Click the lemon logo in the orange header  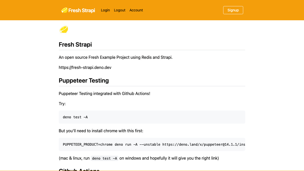point(64,10)
